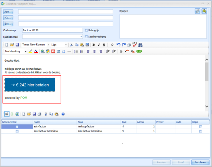This screenshot has height=167, width=212.
Task: Click the Aan recipient input field
Action: [x=66, y=12]
